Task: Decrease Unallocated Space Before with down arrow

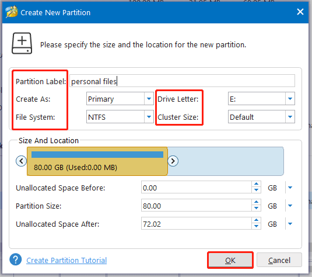Action: 256,191
